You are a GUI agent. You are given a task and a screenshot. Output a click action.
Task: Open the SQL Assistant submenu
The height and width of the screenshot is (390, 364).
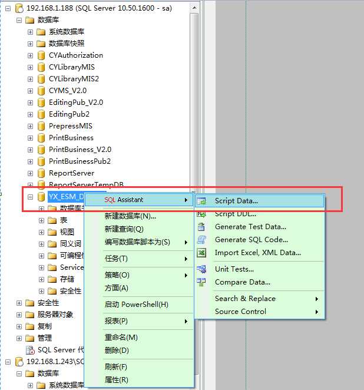click(139, 200)
